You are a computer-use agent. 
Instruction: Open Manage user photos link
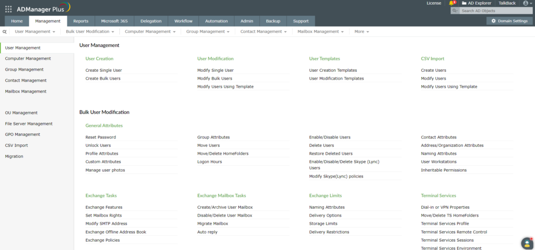tap(105, 170)
